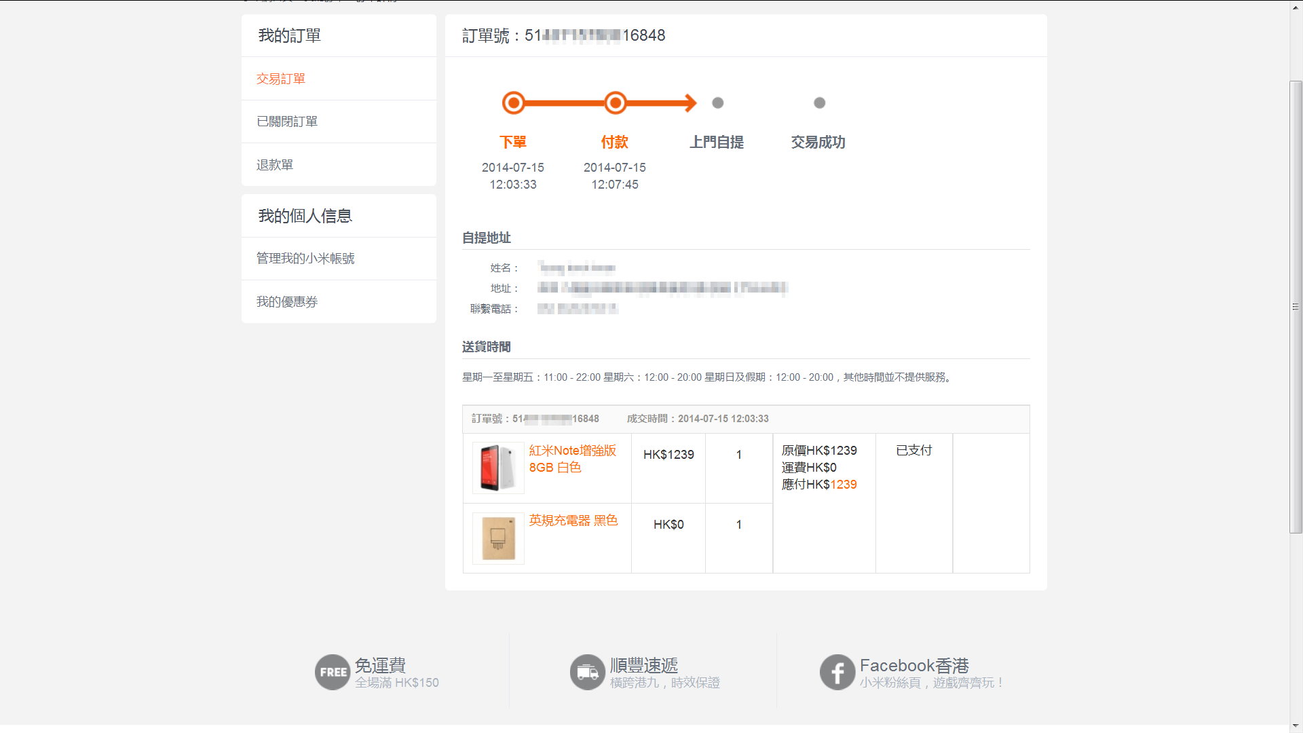1303x733 pixels.
Task: Click the 應付HK$1239 total amount
Action: (x=819, y=485)
